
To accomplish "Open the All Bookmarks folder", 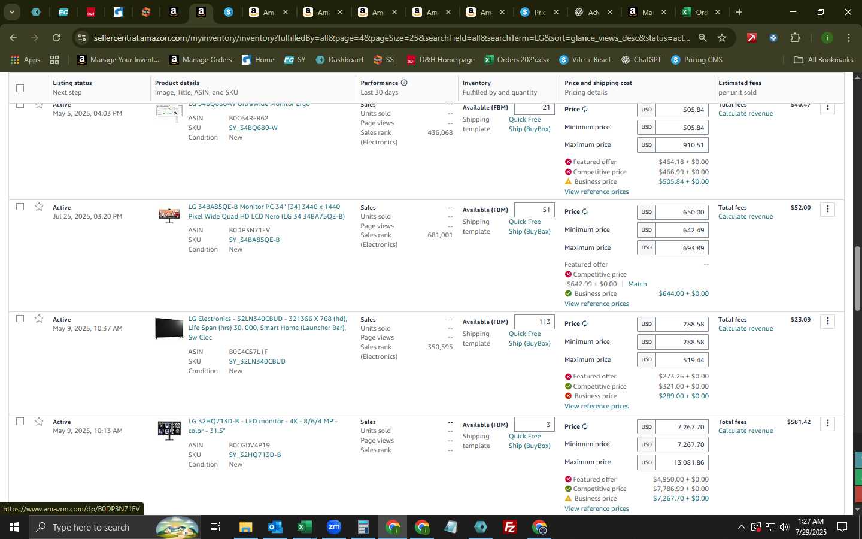I will point(823,60).
